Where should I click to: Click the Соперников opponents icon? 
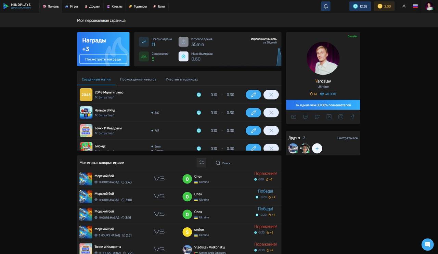point(144,56)
